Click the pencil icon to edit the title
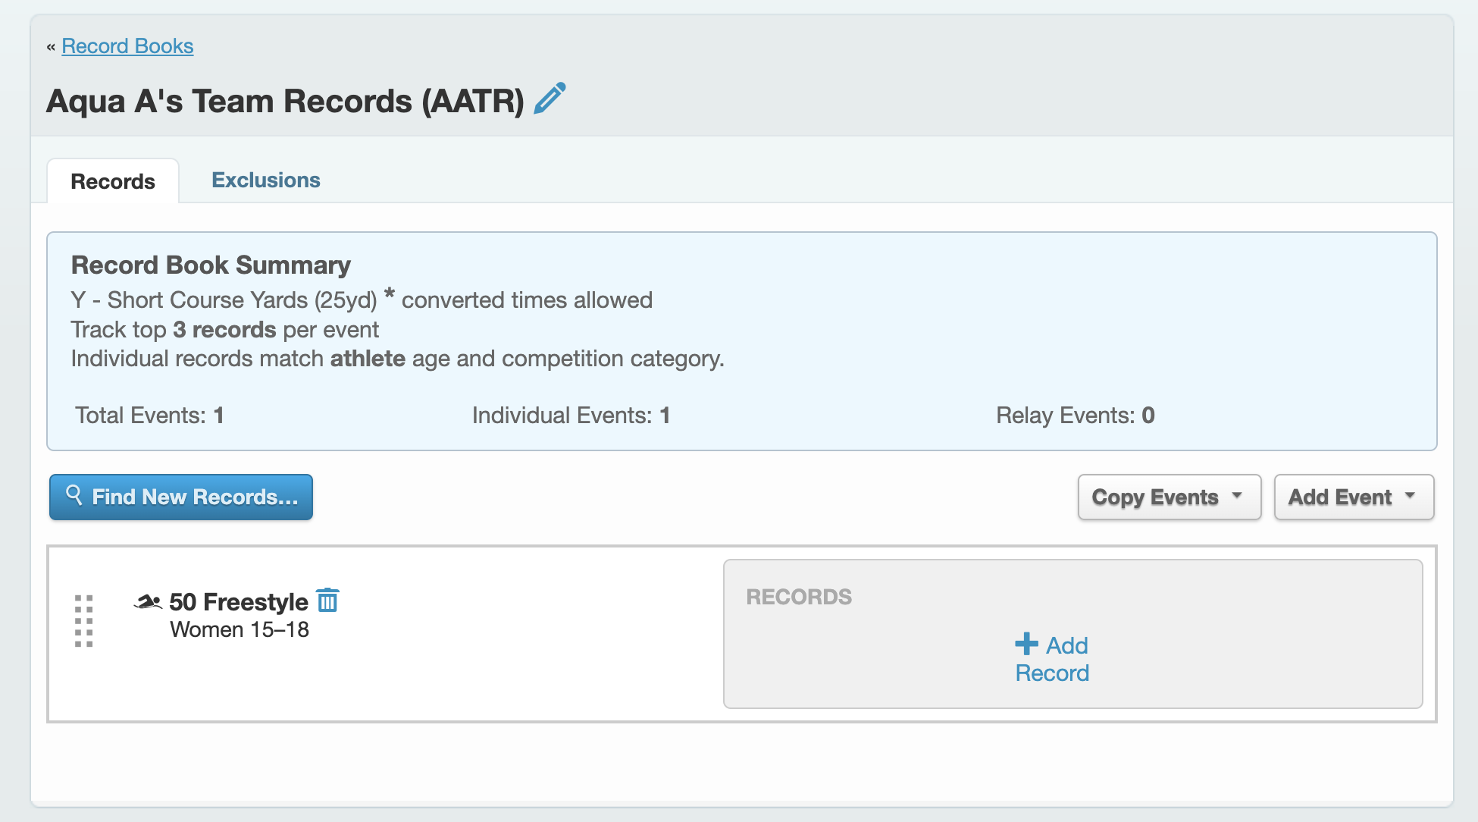Image resolution: width=1478 pixels, height=822 pixels. (x=550, y=99)
